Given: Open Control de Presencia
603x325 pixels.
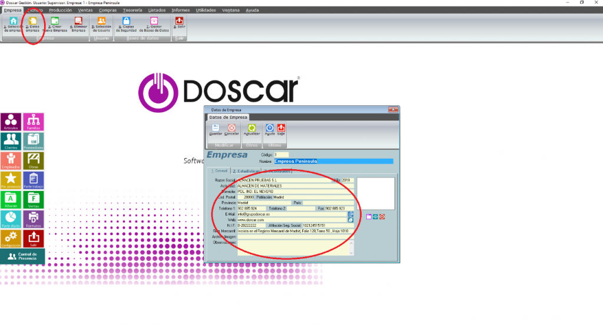Looking at the screenshot, I should [23, 256].
